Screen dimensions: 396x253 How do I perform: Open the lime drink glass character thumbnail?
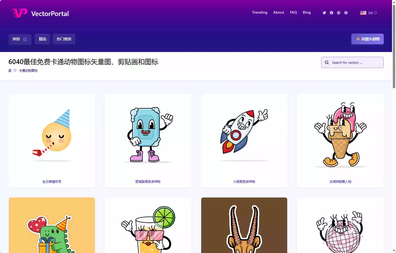[x=148, y=225]
